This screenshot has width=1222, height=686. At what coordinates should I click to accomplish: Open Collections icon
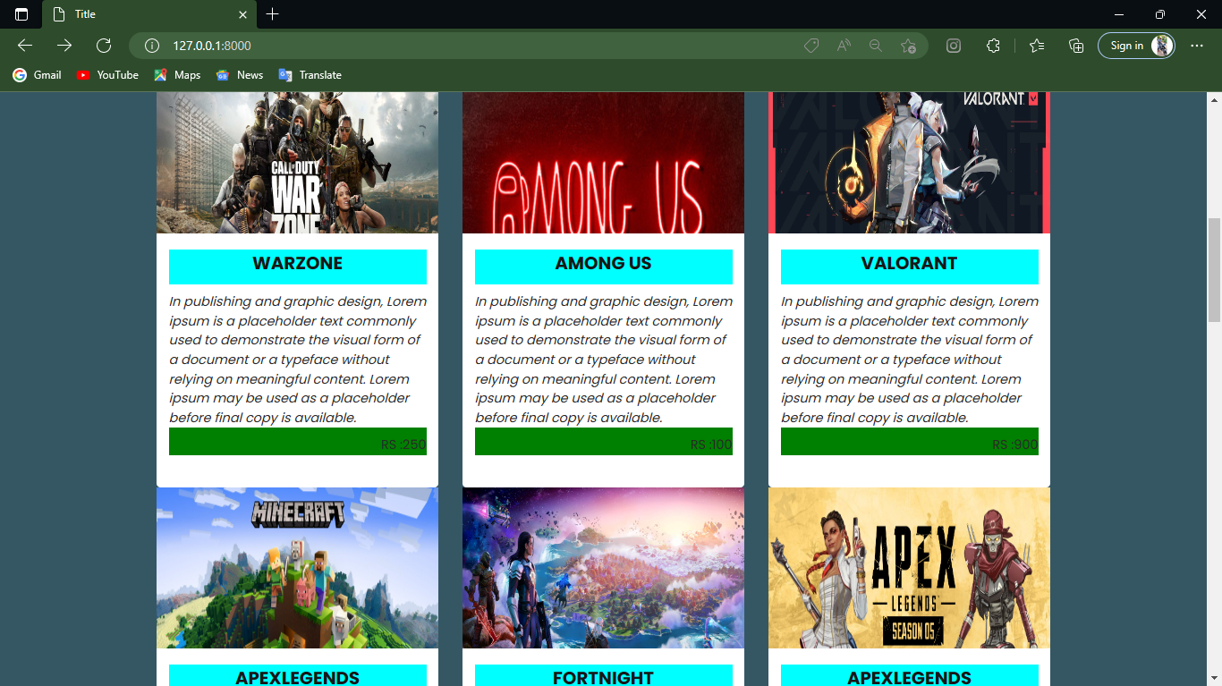(x=1076, y=46)
